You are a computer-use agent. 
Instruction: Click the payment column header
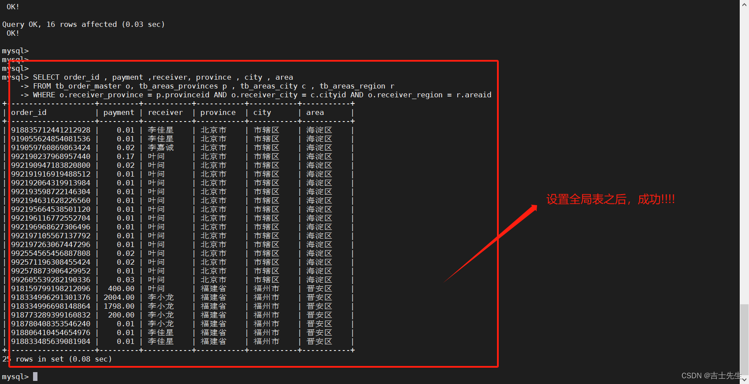(119, 113)
